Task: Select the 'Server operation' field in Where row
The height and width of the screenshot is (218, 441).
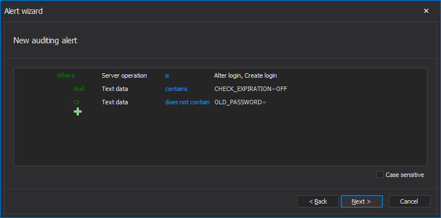Action: 124,75
